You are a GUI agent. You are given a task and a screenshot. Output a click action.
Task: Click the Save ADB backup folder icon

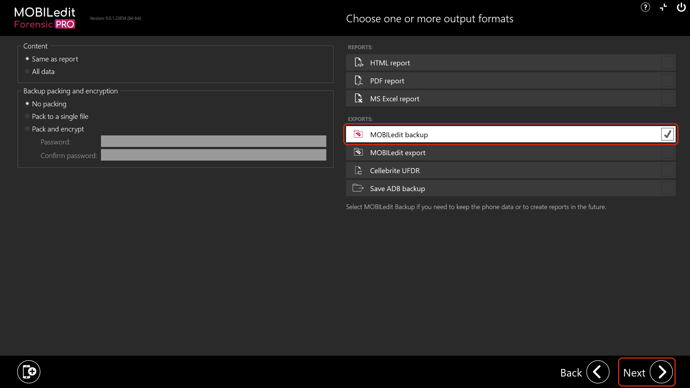pos(358,188)
